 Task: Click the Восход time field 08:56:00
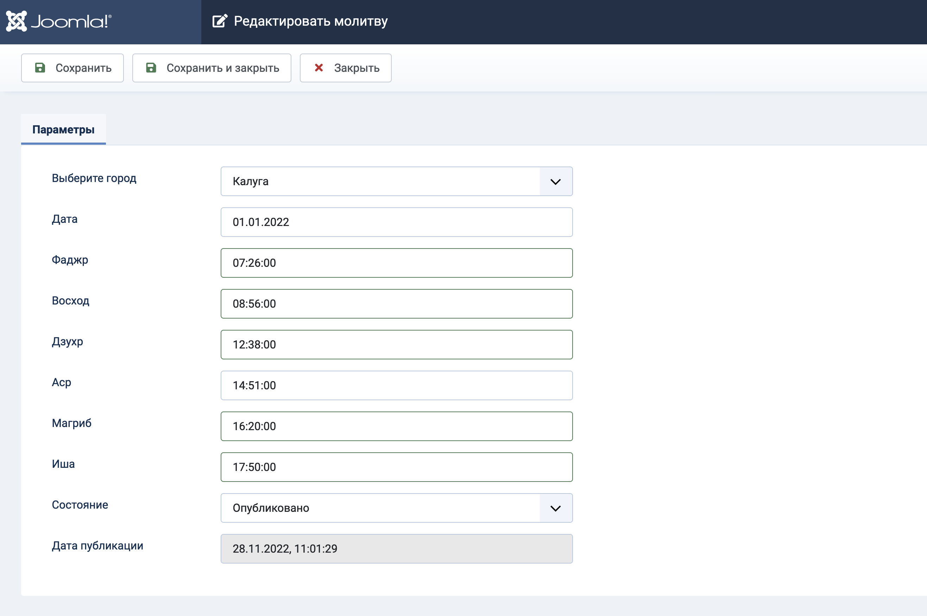[x=397, y=304]
